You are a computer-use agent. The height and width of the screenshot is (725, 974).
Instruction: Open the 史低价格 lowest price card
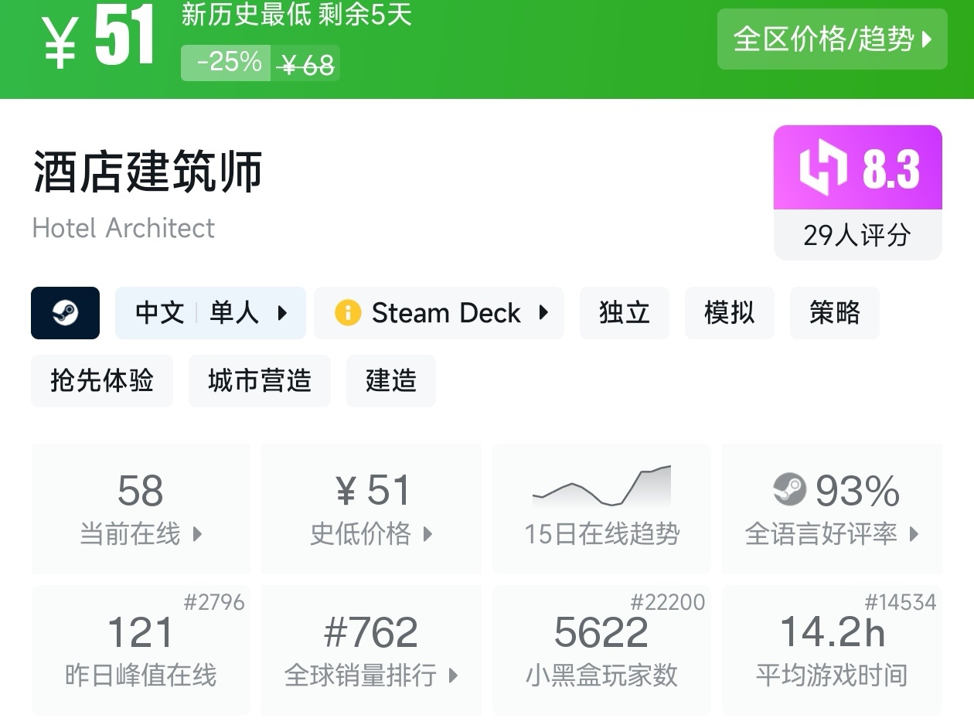(x=371, y=509)
